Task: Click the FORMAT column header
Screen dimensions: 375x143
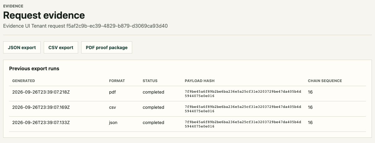Action: [117, 81]
